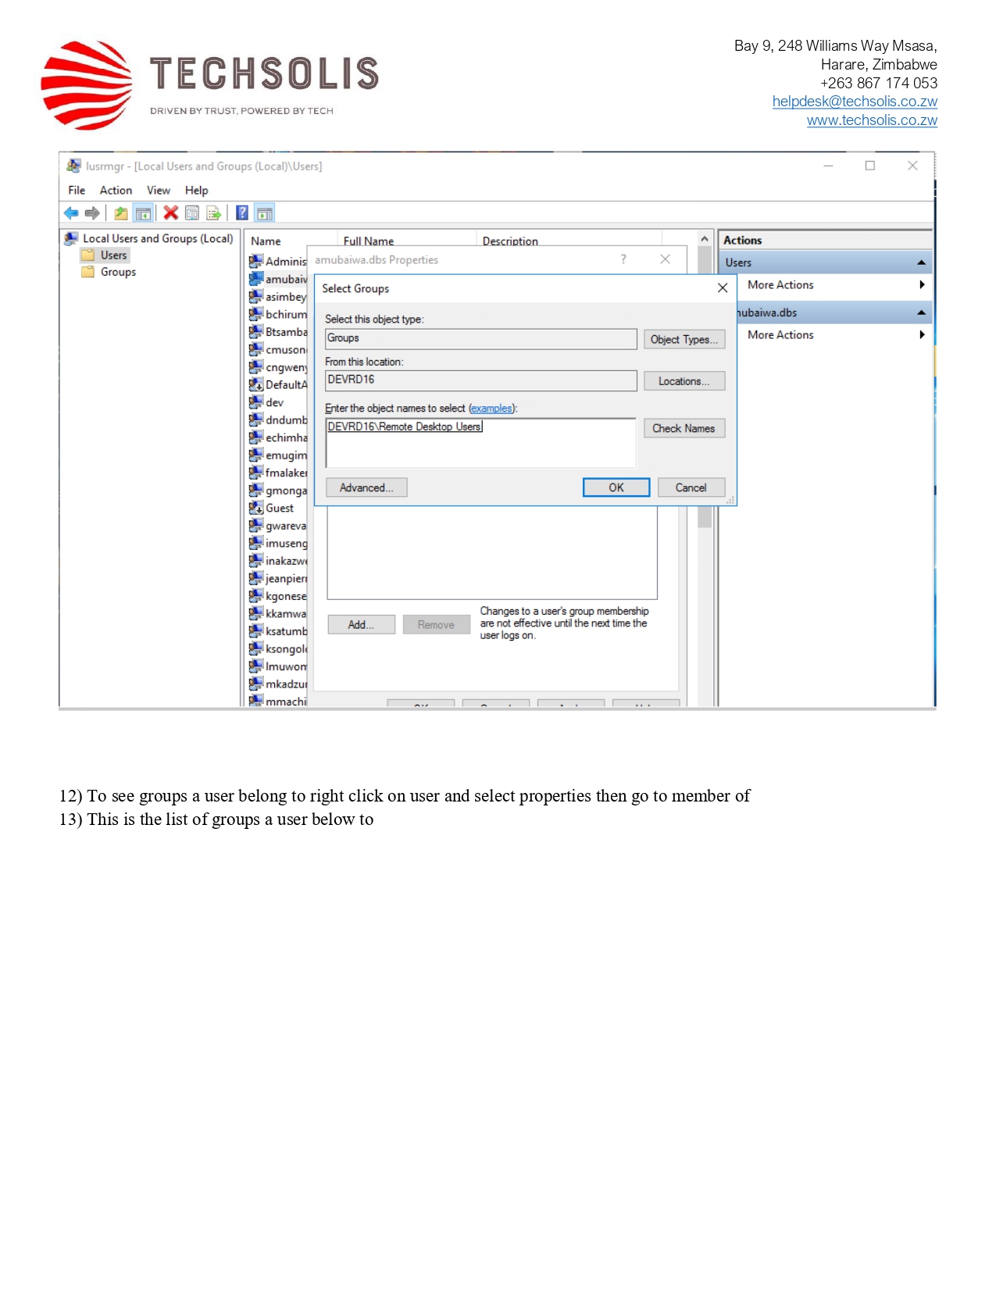Click Object Types button
The height and width of the screenshot is (1289, 996).
coord(684,339)
